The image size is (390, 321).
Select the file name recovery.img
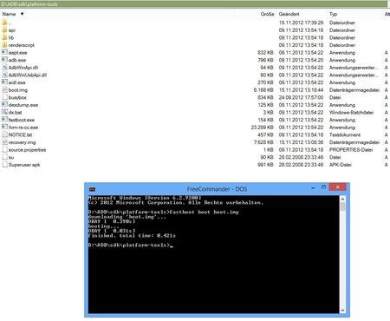click(x=22, y=142)
